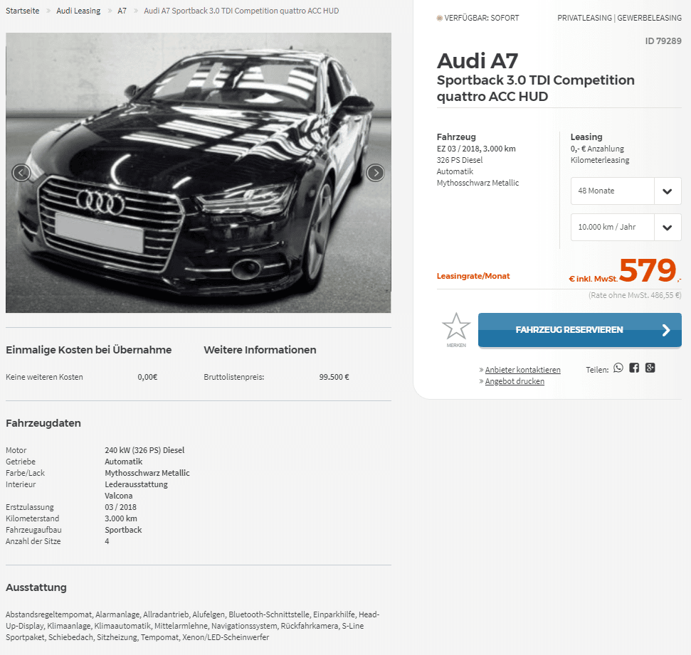Click the Merken star icon
The width and height of the screenshot is (691, 655).
point(456,326)
